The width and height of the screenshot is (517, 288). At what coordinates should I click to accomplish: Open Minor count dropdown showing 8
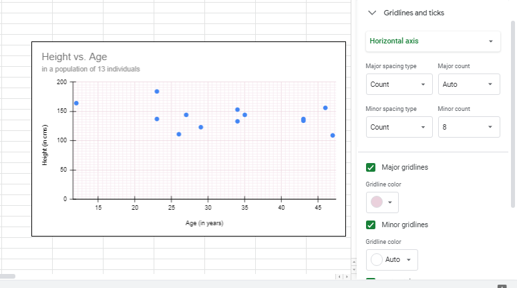pyautogui.click(x=469, y=127)
